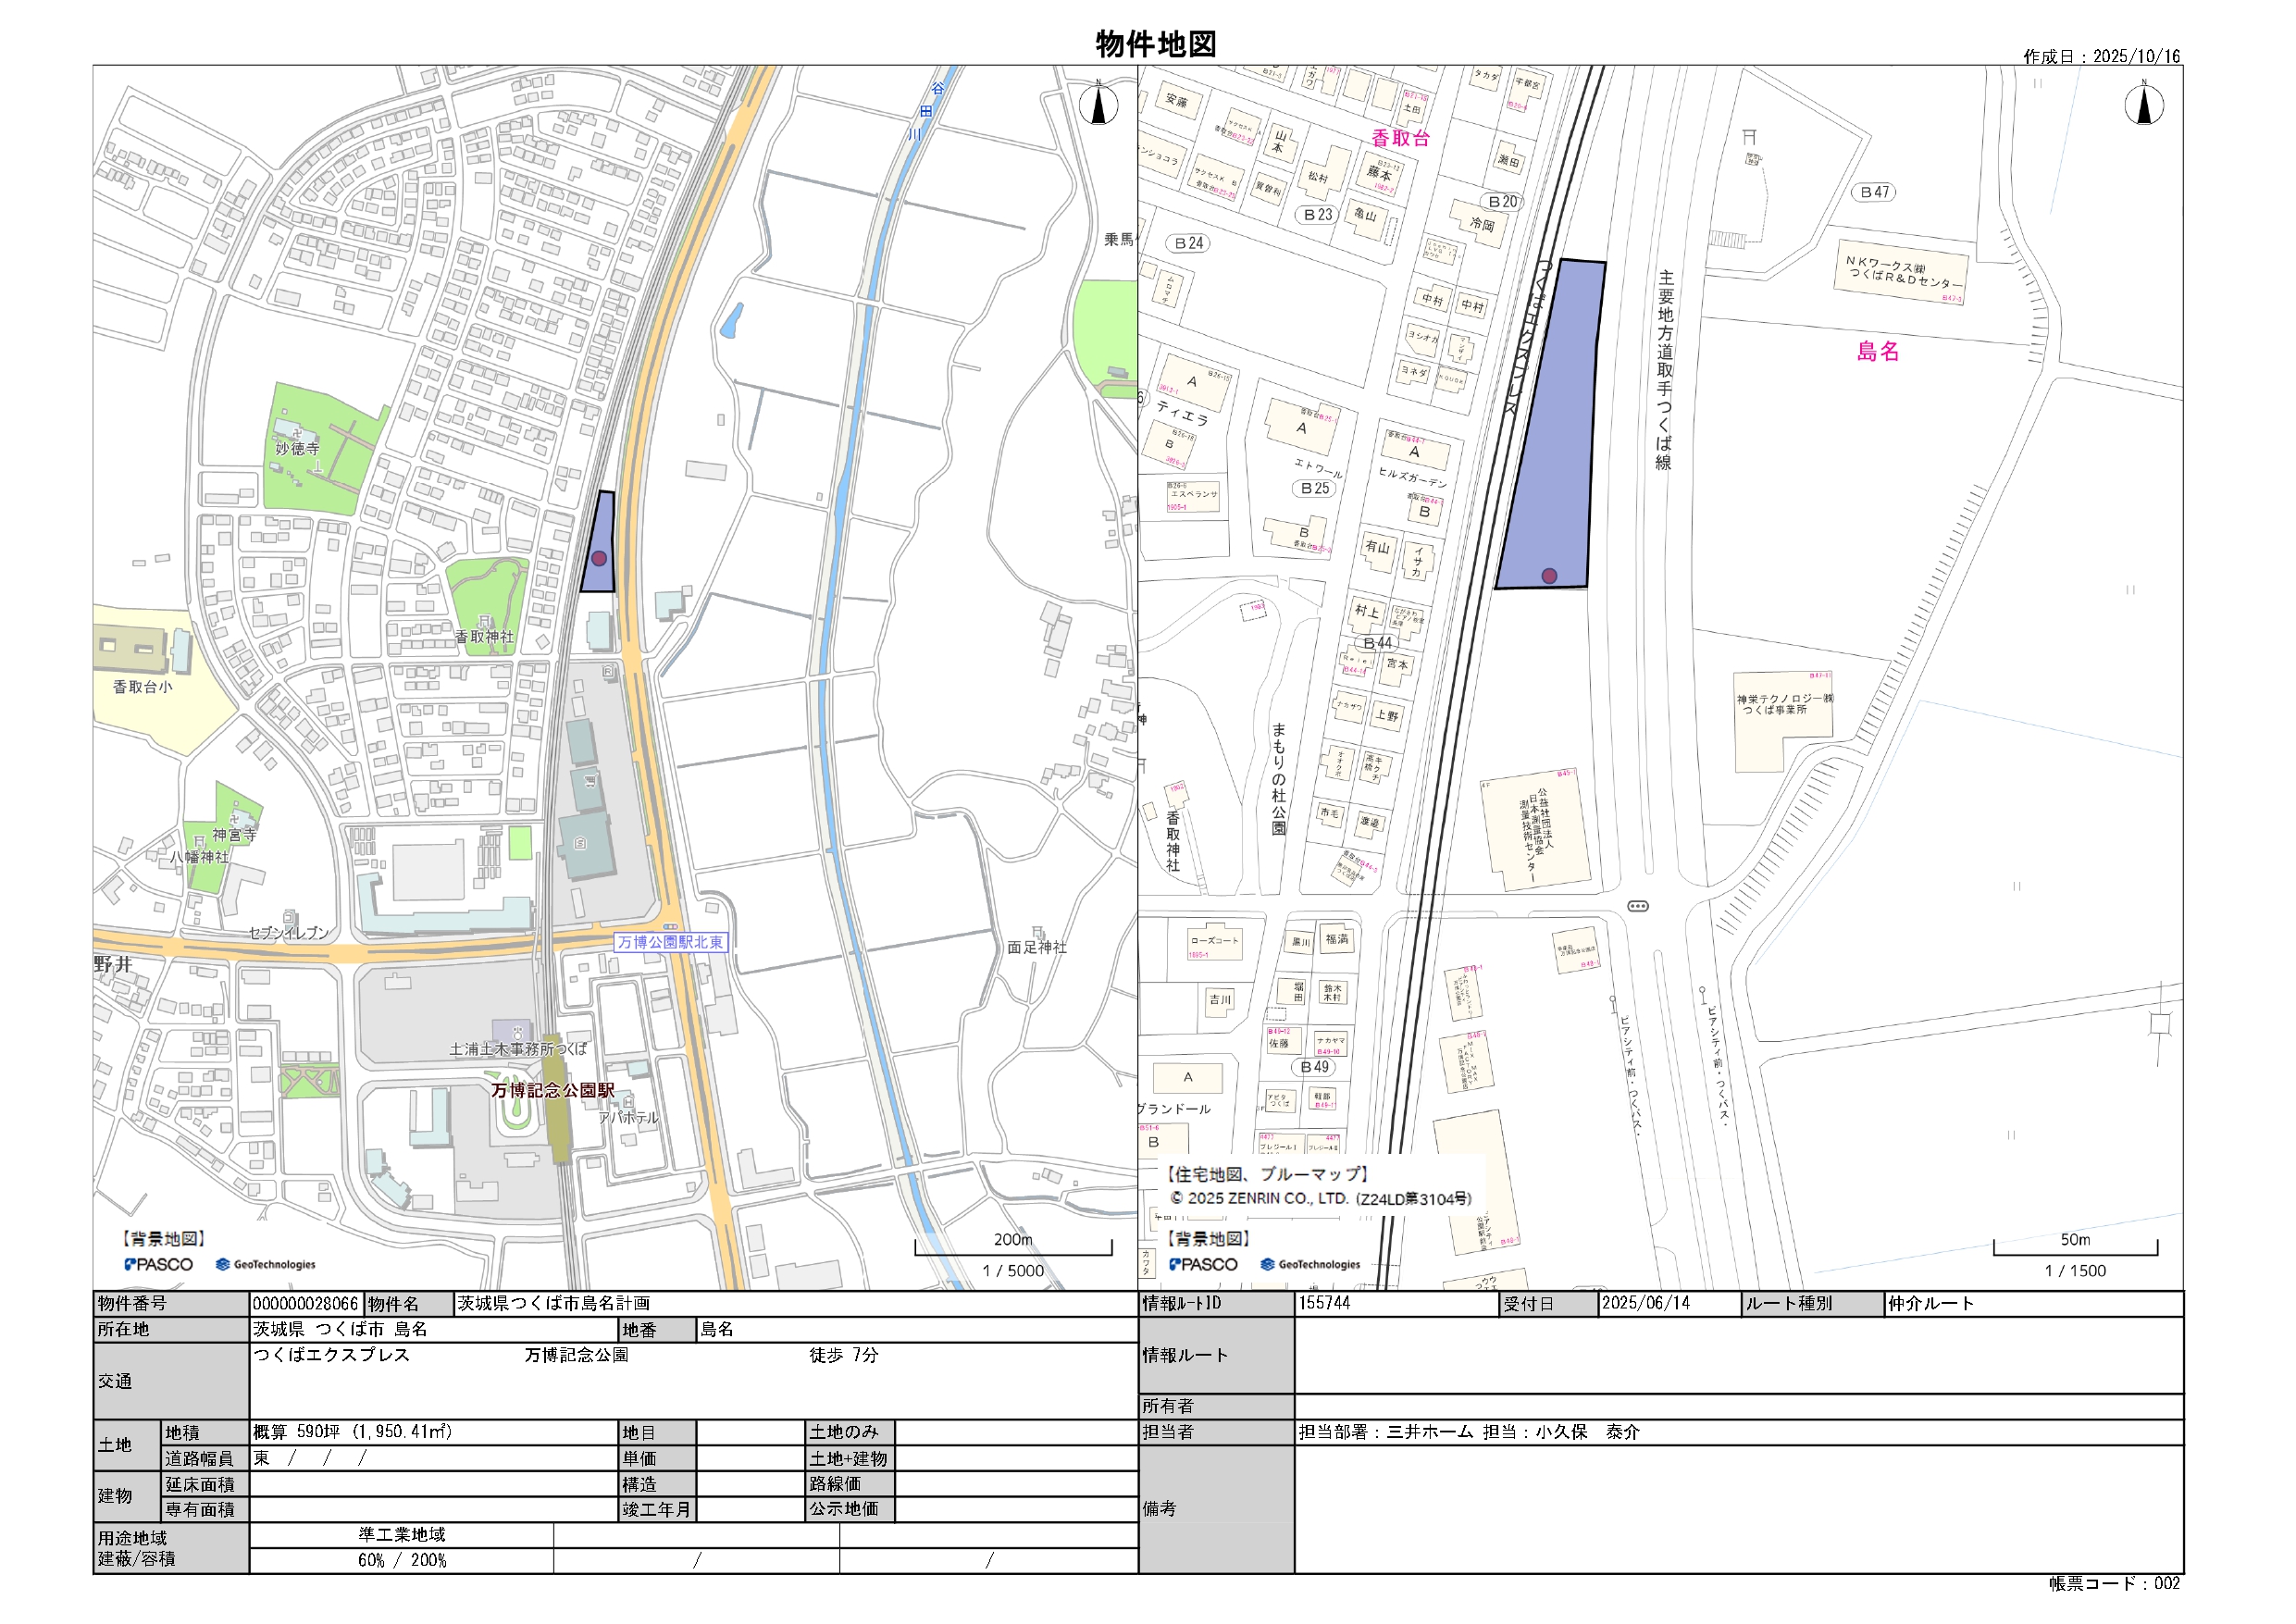2296x1624 pixels.
Task: Click the 50m scale bar on right map
Action: [2075, 1251]
